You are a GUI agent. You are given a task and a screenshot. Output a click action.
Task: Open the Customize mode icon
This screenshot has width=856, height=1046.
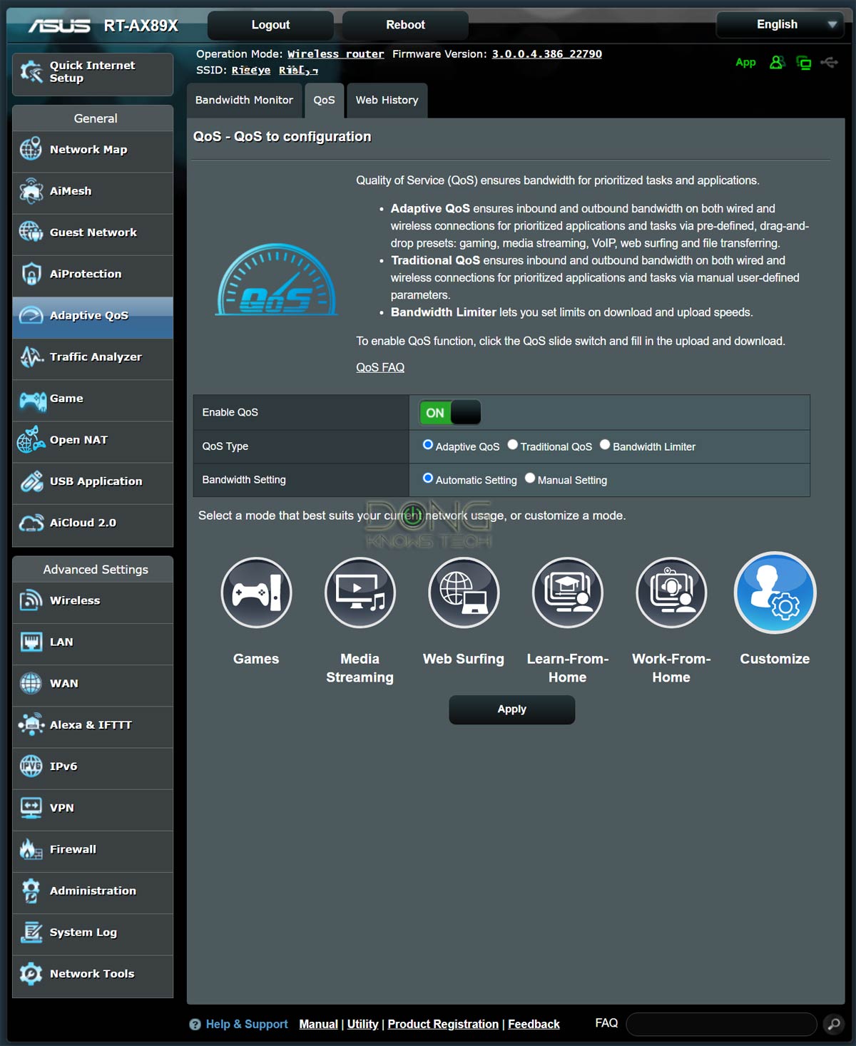pos(775,593)
